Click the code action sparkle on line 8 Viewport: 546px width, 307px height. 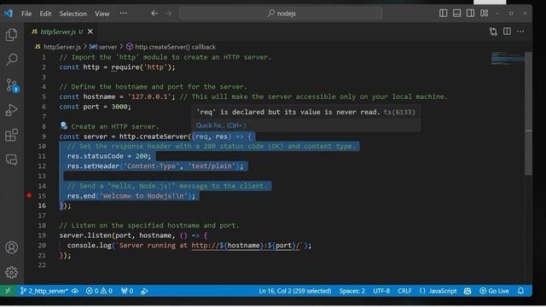tap(63, 126)
